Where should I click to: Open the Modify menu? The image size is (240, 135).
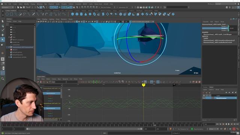click(26, 4)
